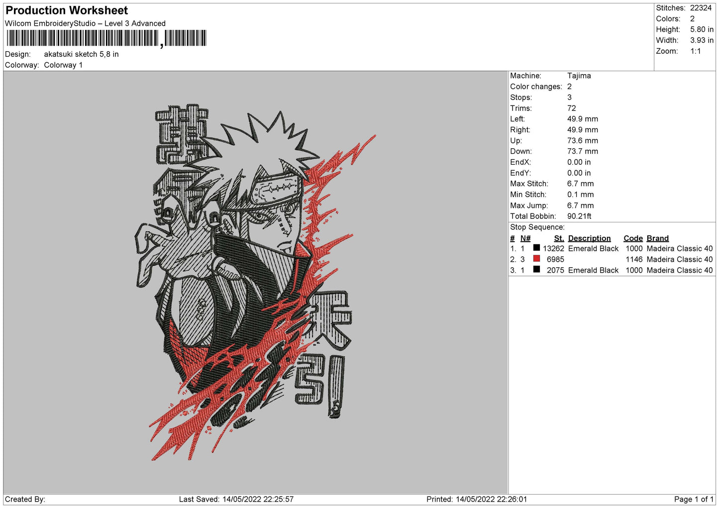The image size is (719, 508).
Task: Click the Production Worksheet title
Action: [67, 10]
